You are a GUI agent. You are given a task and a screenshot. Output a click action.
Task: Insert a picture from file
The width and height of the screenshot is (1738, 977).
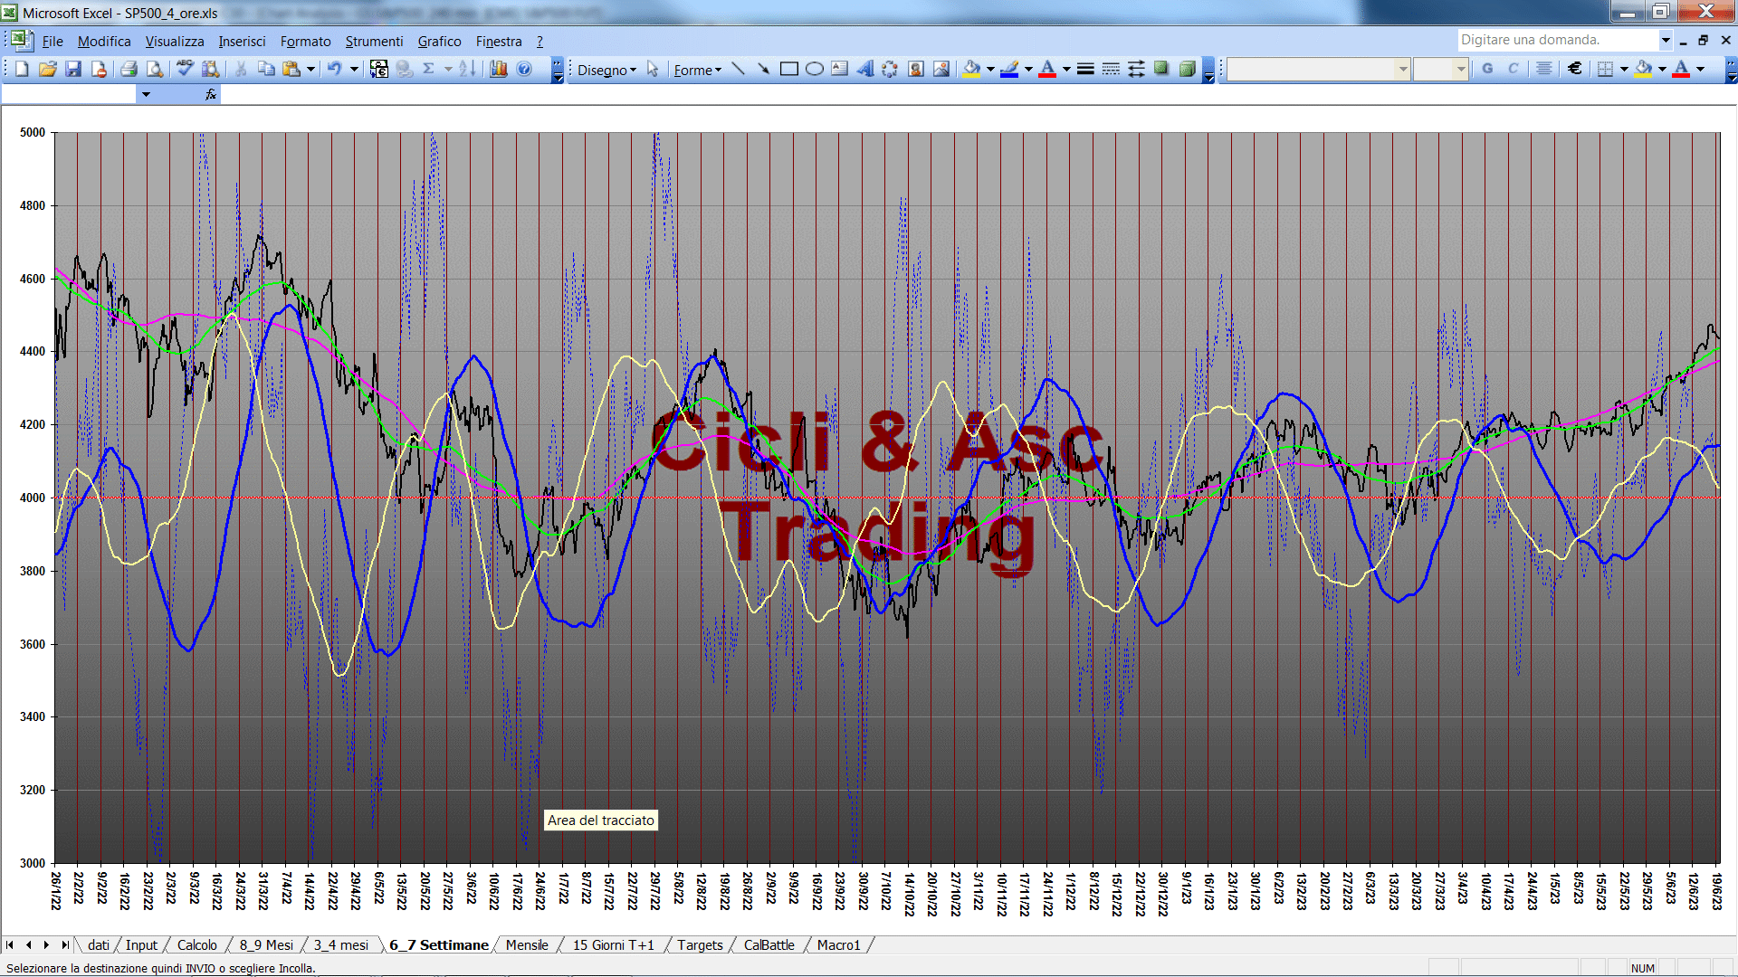(941, 69)
